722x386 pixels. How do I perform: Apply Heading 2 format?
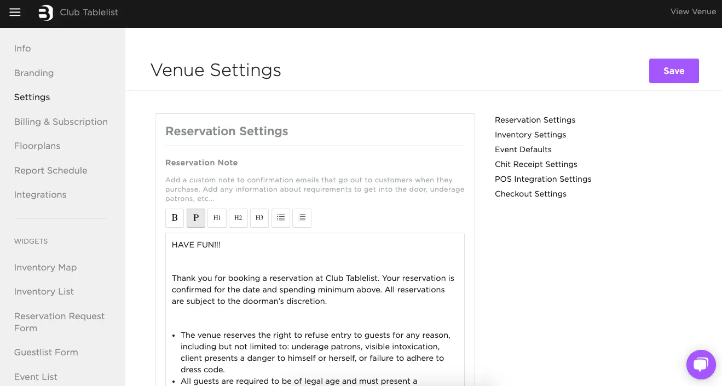(x=238, y=218)
